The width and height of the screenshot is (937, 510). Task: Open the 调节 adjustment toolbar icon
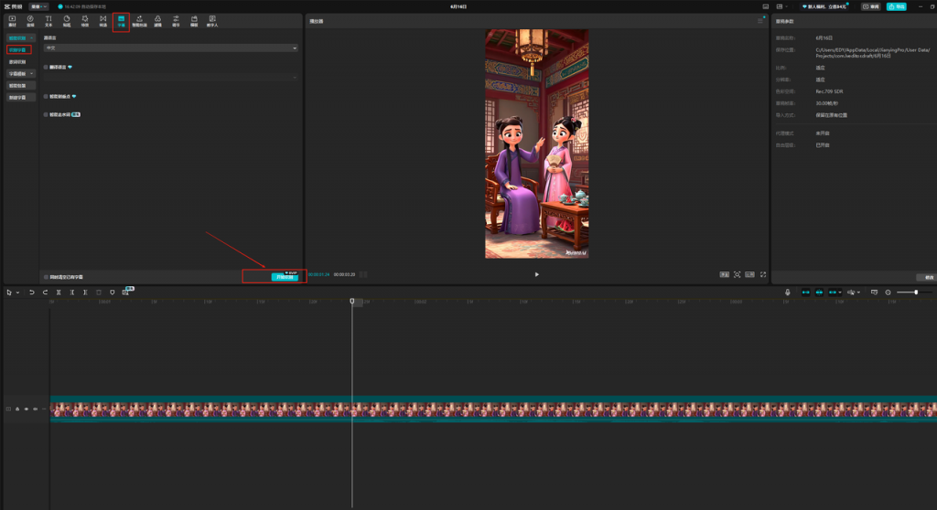pos(176,21)
